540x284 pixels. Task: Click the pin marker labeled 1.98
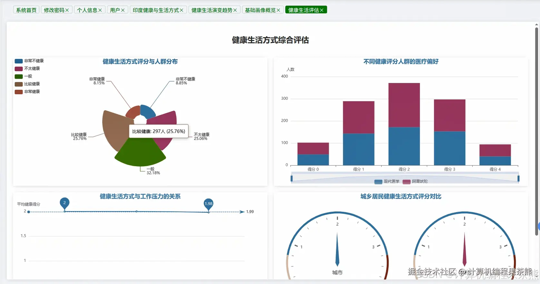point(209,204)
